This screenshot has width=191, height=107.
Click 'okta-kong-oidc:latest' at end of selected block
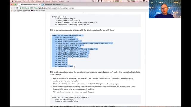point(64,67)
